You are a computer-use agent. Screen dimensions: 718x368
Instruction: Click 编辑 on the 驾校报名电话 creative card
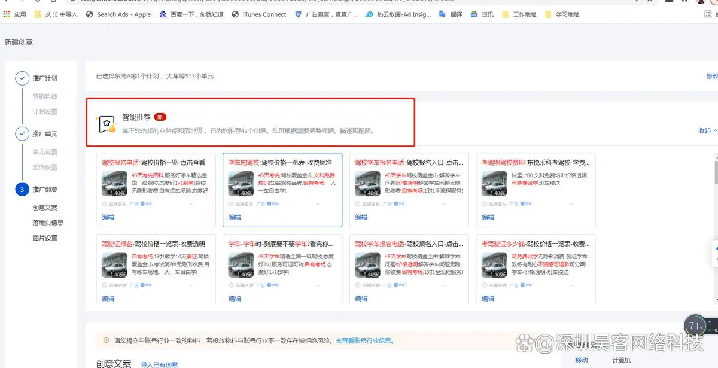click(x=108, y=217)
